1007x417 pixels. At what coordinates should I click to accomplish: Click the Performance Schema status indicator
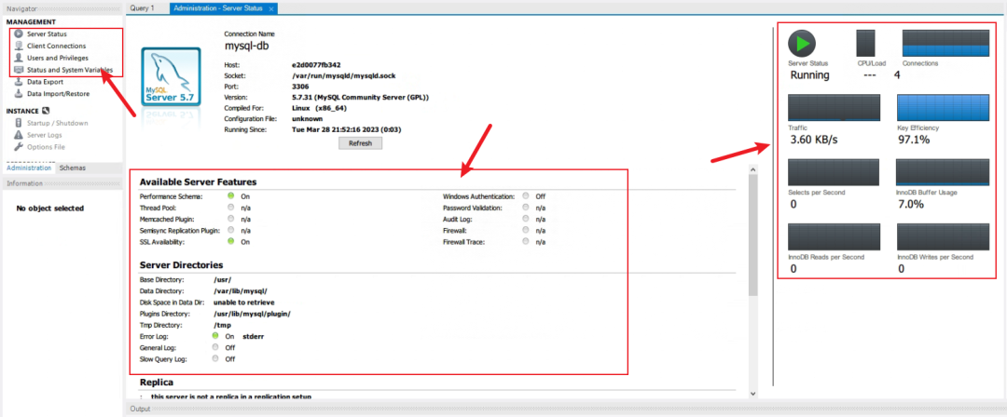pos(230,196)
